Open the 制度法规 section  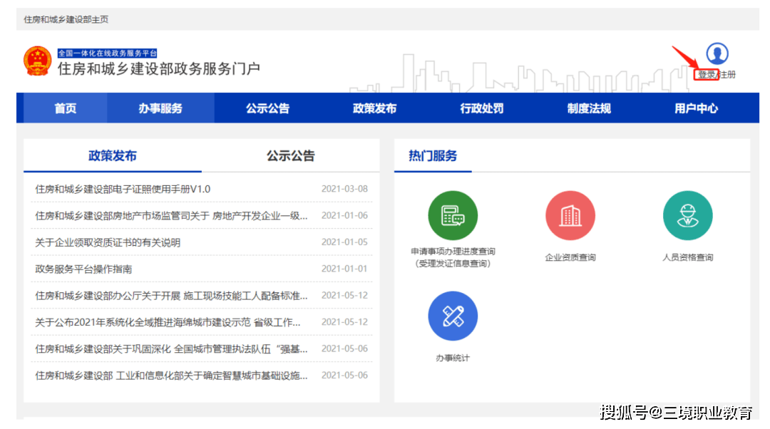click(x=588, y=108)
